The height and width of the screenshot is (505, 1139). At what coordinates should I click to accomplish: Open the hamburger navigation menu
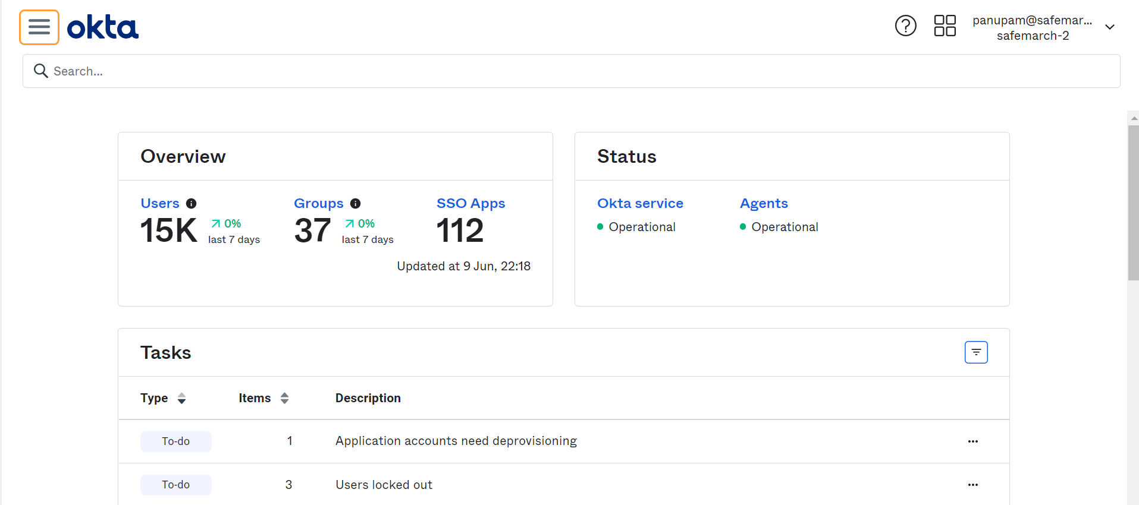coord(39,27)
